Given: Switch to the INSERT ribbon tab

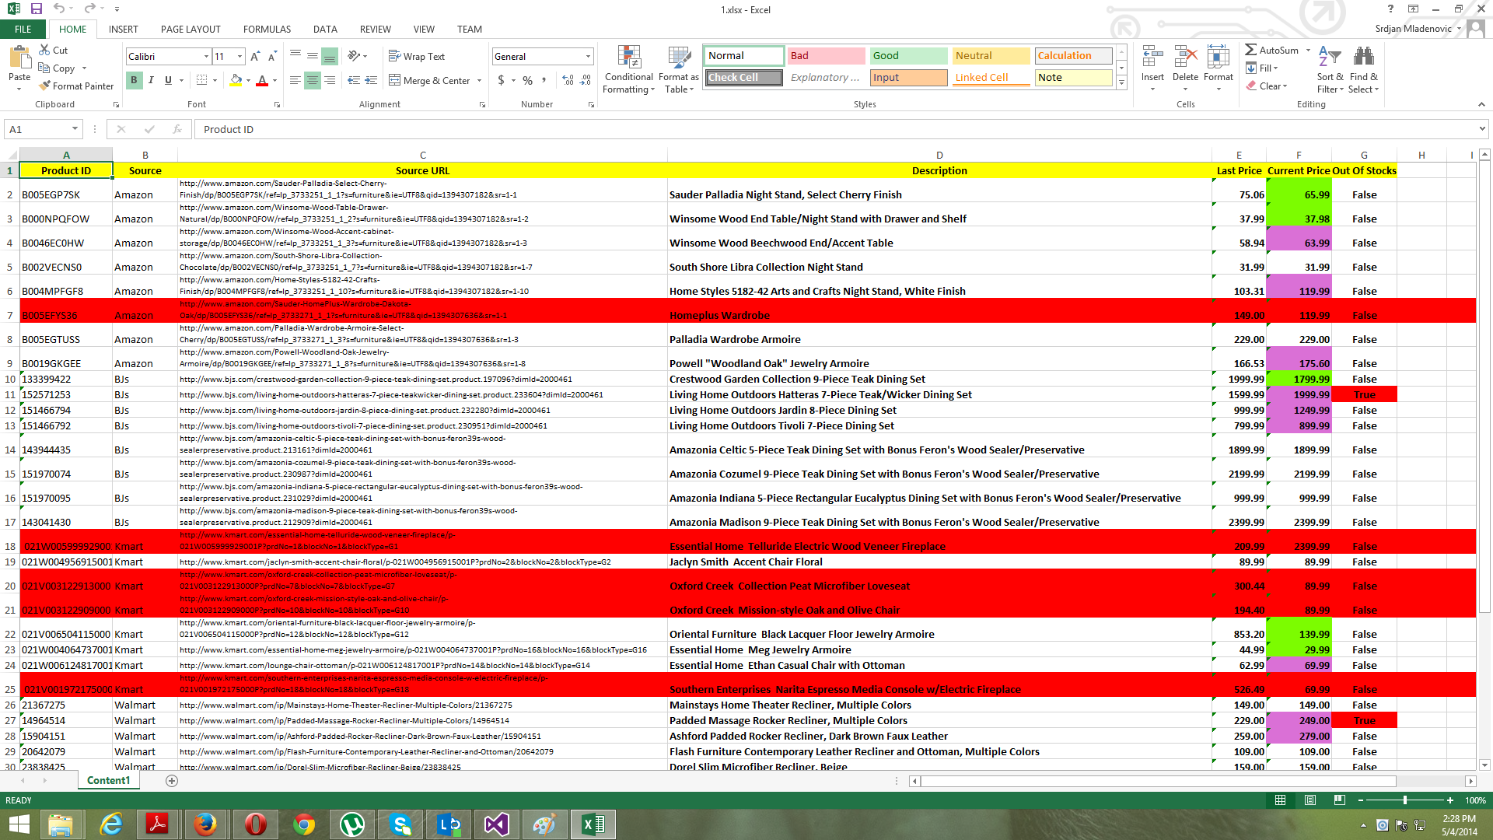Looking at the screenshot, I should point(124,30).
